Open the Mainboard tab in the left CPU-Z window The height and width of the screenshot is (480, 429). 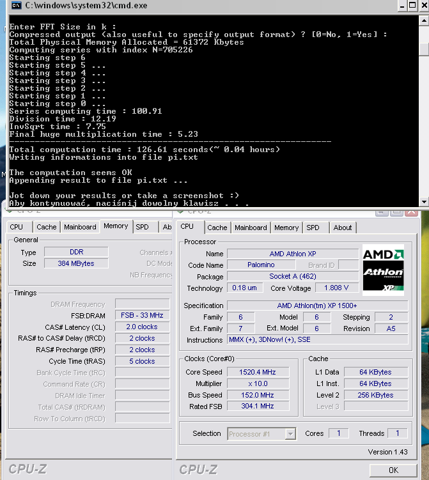tap(80, 227)
